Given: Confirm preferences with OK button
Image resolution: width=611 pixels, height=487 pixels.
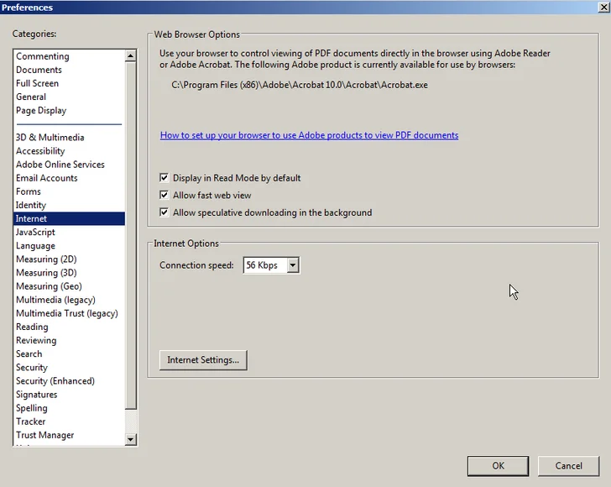Looking at the screenshot, I should click(498, 466).
